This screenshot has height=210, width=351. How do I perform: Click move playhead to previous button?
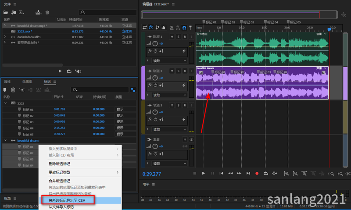221,173
